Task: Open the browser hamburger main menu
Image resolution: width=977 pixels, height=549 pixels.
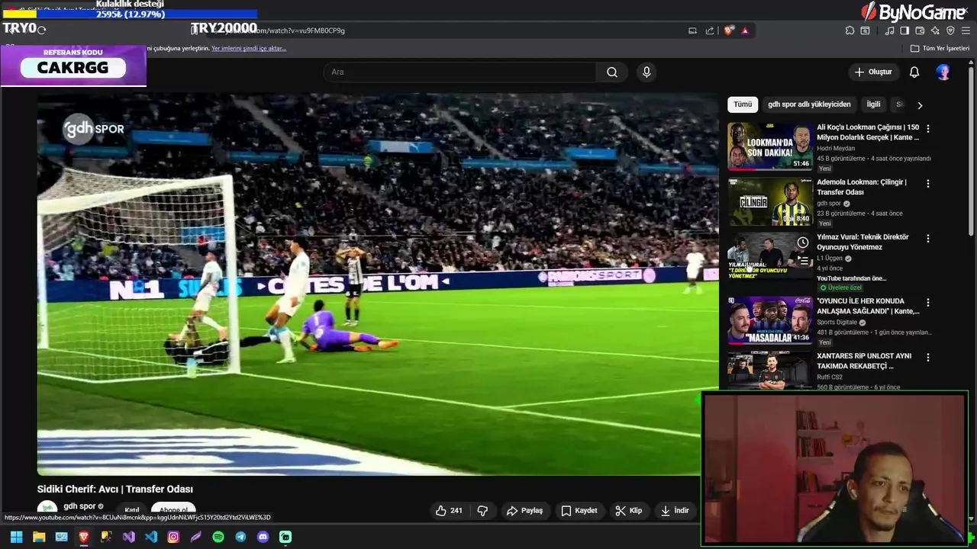Action: [x=966, y=30]
